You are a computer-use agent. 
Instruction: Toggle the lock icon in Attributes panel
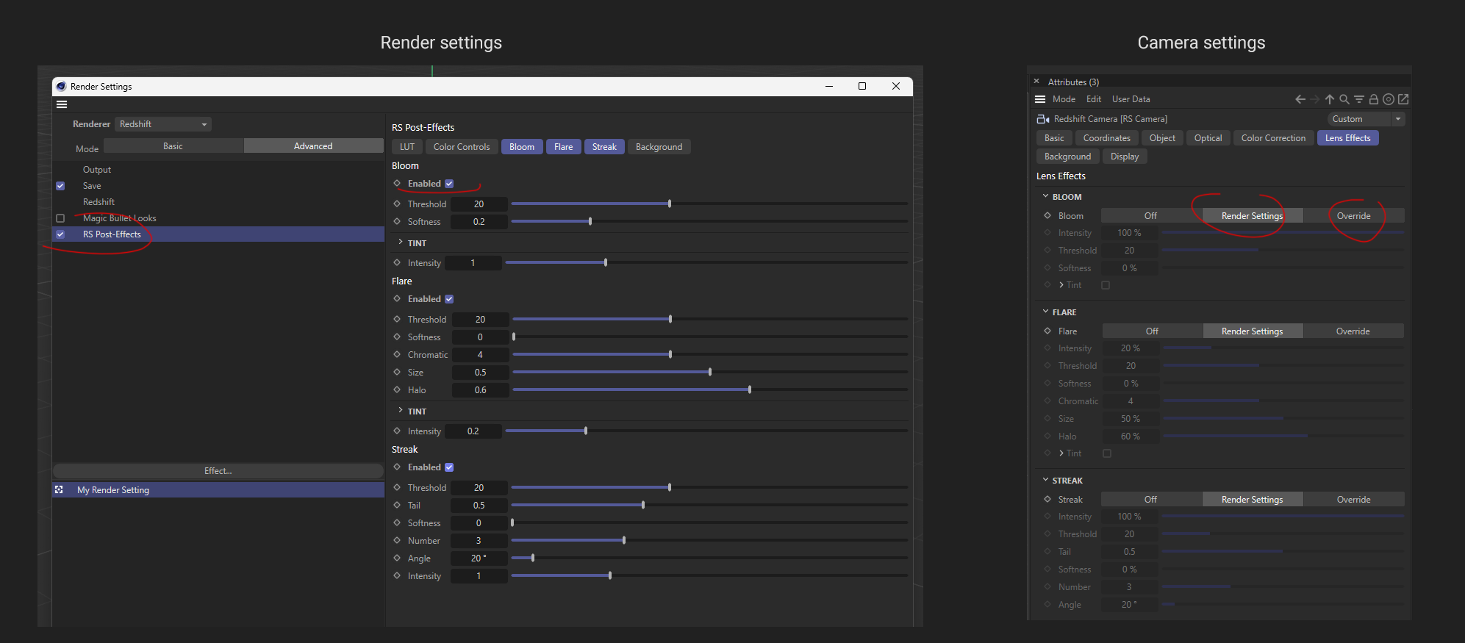[x=1373, y=99]
